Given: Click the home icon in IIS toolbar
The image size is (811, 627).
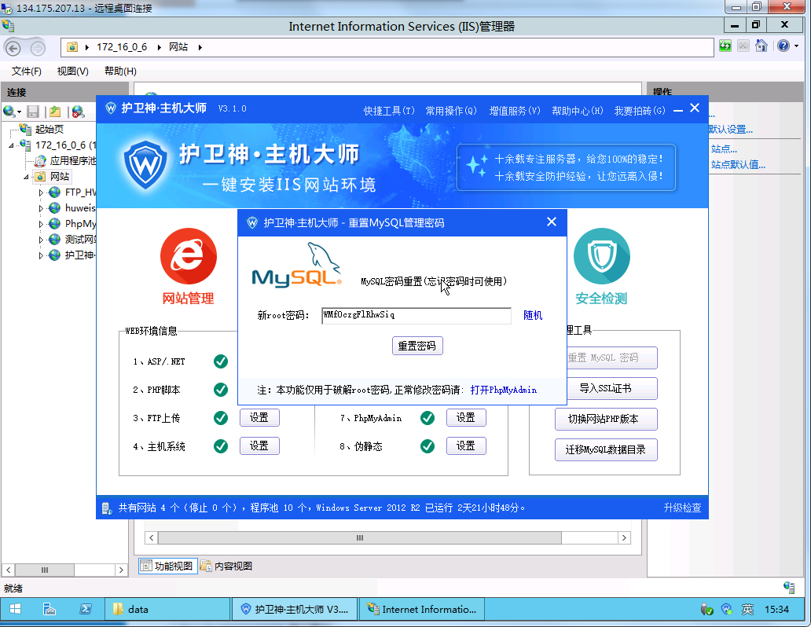Looking at the screenshot, I should point(761,46).
